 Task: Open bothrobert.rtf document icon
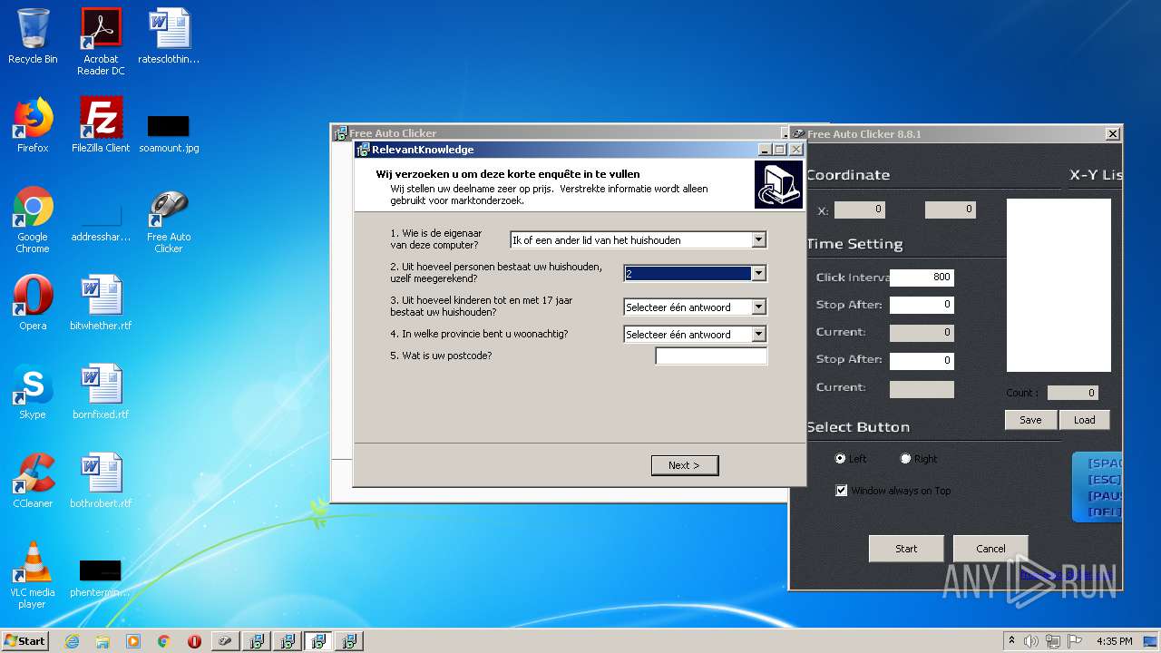[x=101, y=481]
